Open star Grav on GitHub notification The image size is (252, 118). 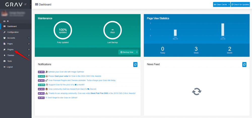click(62, 98)
